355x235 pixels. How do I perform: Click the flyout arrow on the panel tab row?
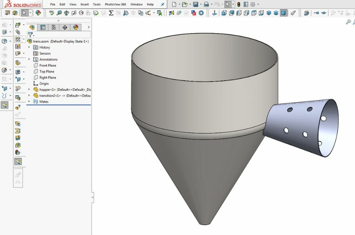click(x=88, y=27)
